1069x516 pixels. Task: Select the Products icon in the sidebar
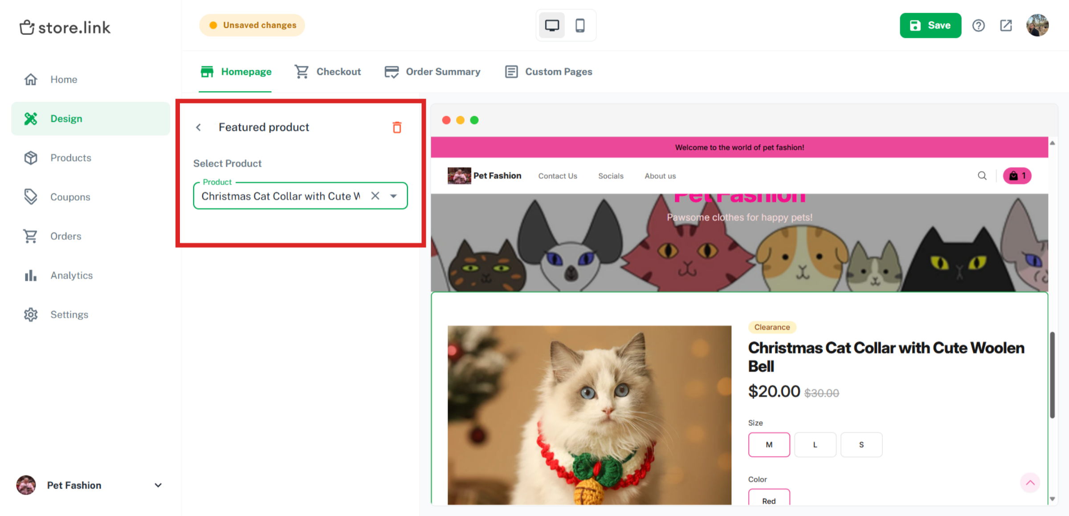click(70, 158)
